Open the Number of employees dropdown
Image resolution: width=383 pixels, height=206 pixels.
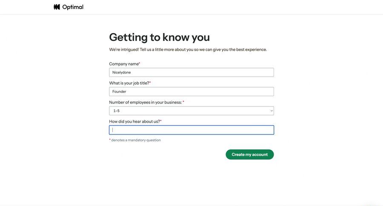pyautogui.click(x=191, y=111)
